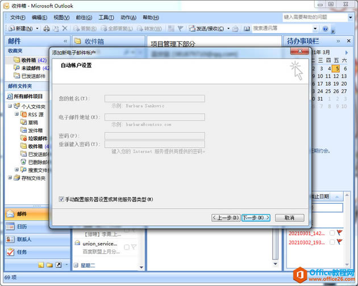Viewport: 358px width, 286px height.
Task: Open the Edit menu
Action: point(40,18)
